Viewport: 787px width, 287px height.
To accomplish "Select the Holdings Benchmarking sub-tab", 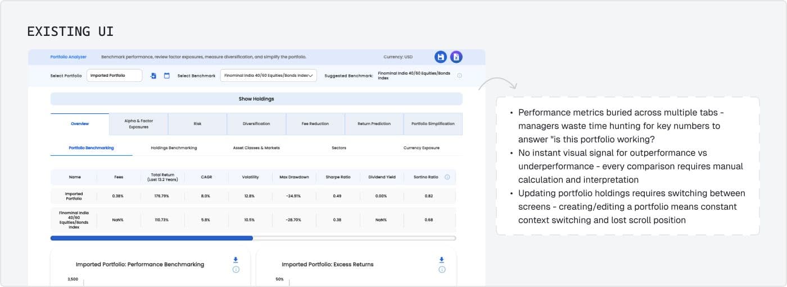I will click(x=174, y=148).
